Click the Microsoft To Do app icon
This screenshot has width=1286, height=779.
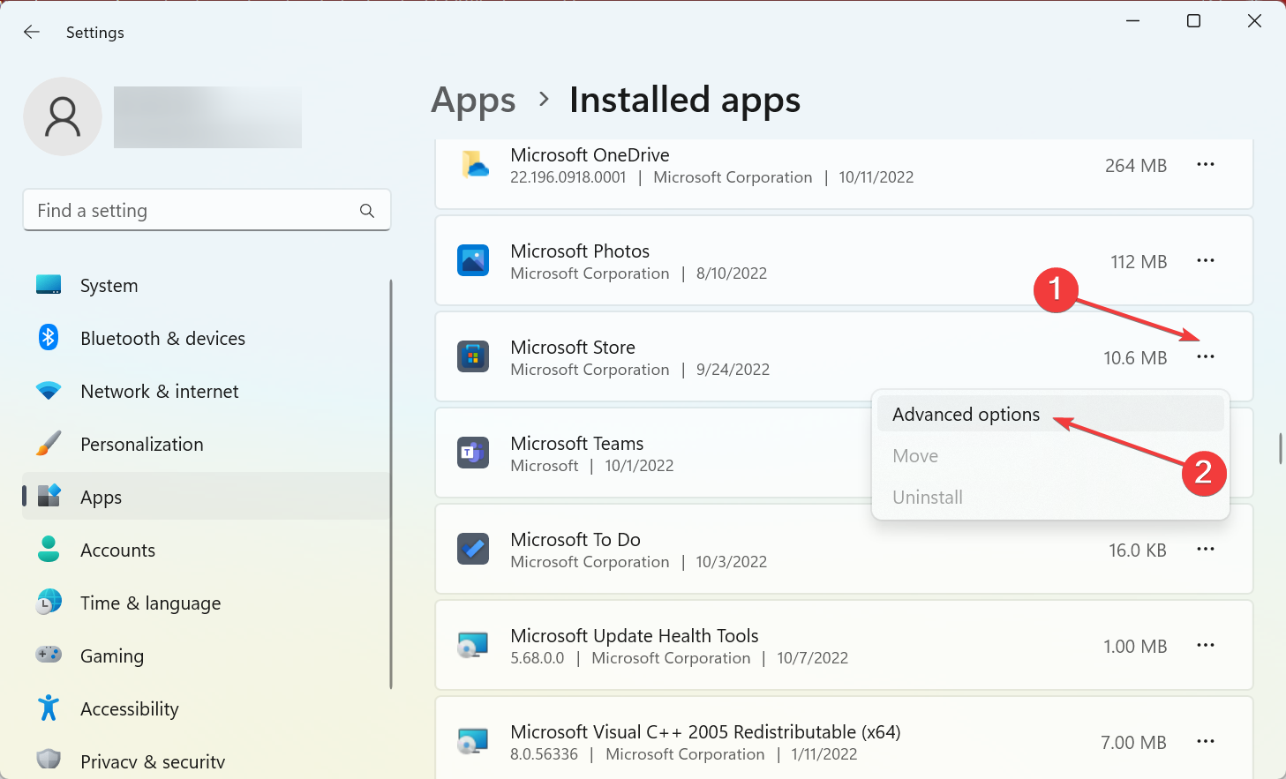473,550
